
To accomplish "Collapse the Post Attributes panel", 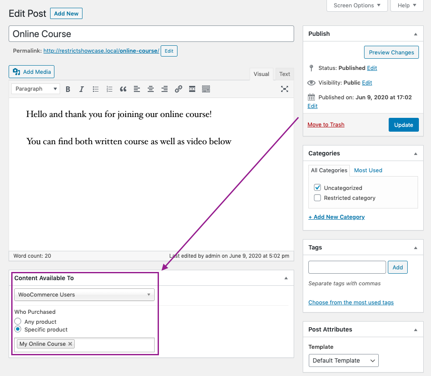I will pos(415,330).
